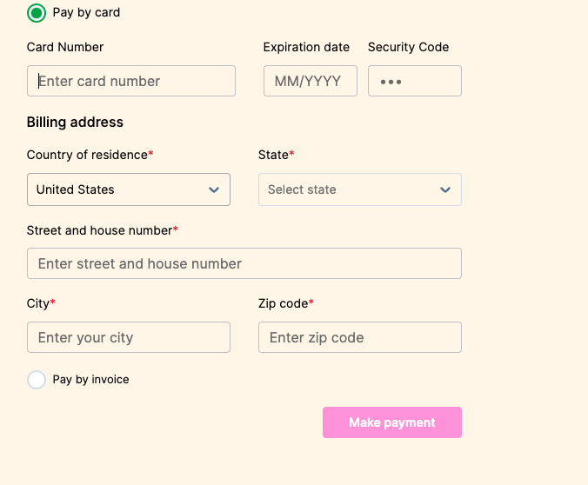This screenshot has width=588, height=485.
Task: Choose the Pay by invoice radio option
Action: tap(37, 380)
